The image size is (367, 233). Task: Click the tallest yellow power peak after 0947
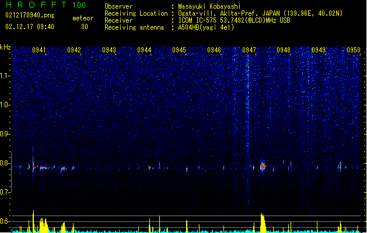point(263,223)
